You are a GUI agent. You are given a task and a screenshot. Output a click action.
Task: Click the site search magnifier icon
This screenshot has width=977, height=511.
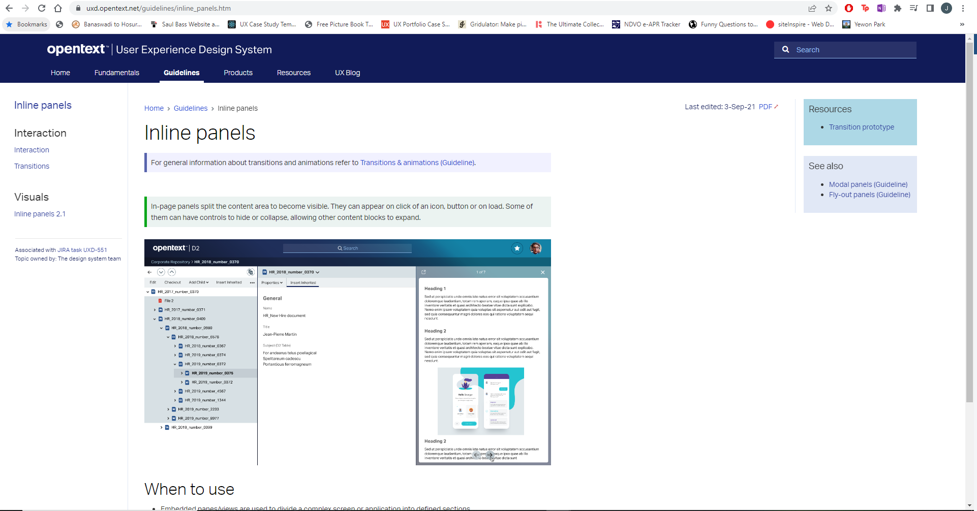coord(785,50)
